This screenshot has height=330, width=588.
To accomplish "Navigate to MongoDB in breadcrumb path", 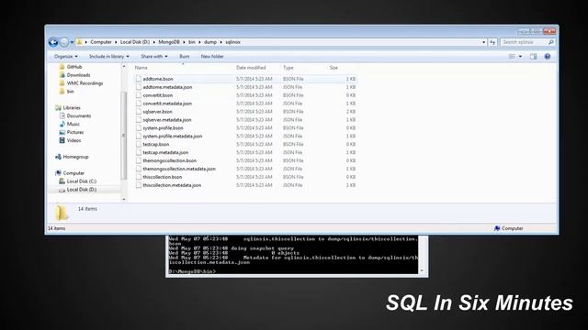I will click(169, 42).
